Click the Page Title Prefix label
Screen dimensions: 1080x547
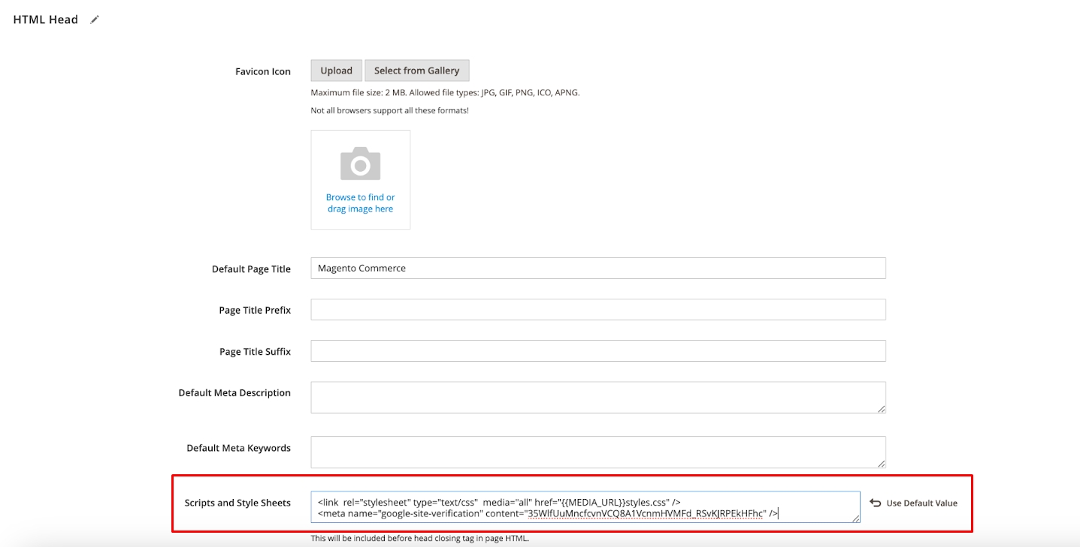[255, 310]
